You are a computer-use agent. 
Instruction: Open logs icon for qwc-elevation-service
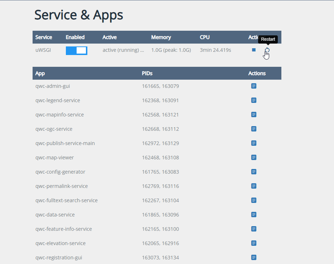pyautogui.click(x=254, y=243)
